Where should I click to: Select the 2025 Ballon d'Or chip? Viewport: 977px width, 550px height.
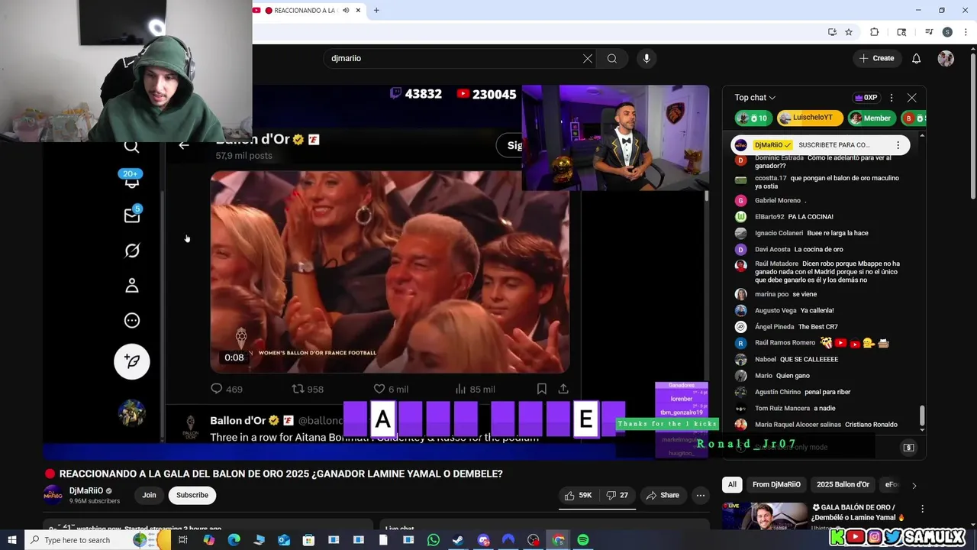pyautogui.click(x=843, y=484)
